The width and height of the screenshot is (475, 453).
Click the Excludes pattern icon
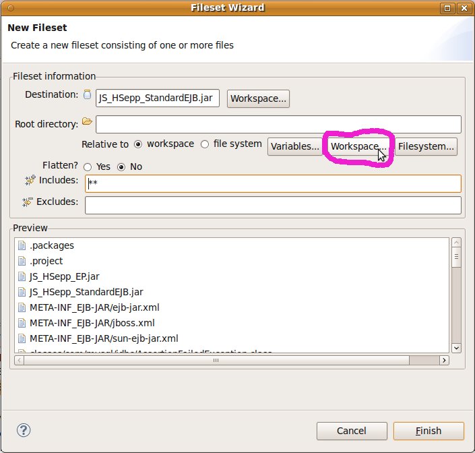(x=29, y=202)
